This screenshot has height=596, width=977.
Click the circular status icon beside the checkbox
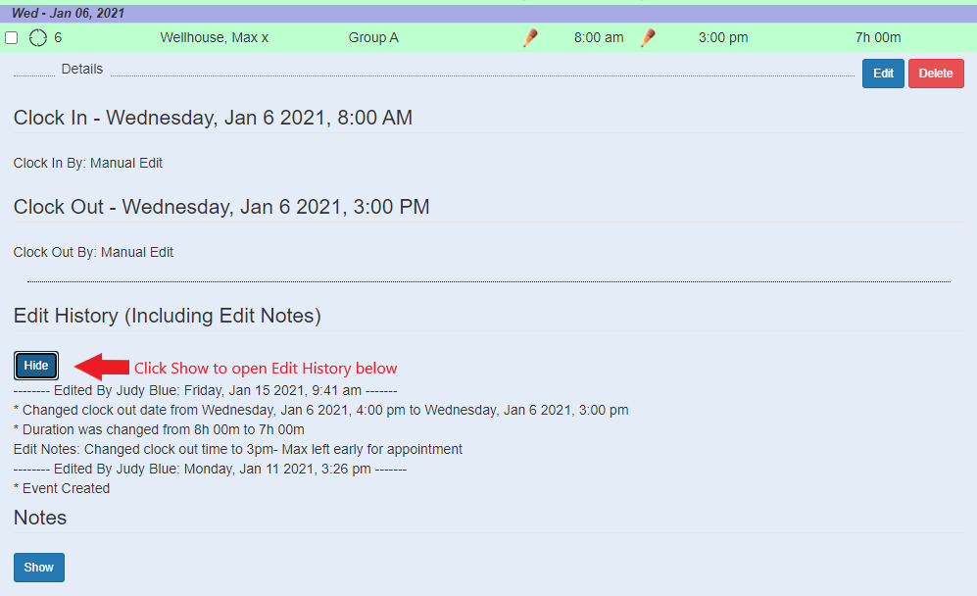point(37,37)
